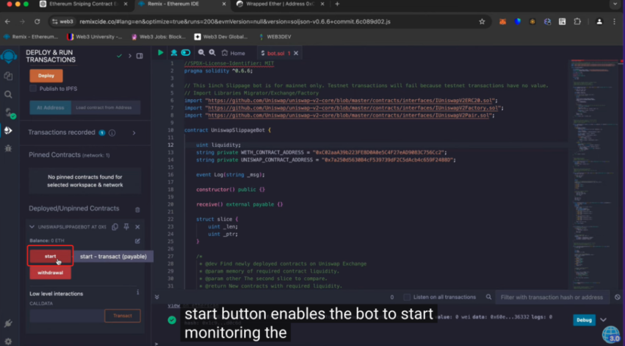Viewport: 625px width, 346px height.
Task: Open the Debugger bug icon in sidebar
Action: 9,148
